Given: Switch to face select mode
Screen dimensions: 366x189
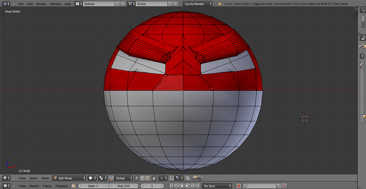Looking at the screenshot, I should coord(147,178).
